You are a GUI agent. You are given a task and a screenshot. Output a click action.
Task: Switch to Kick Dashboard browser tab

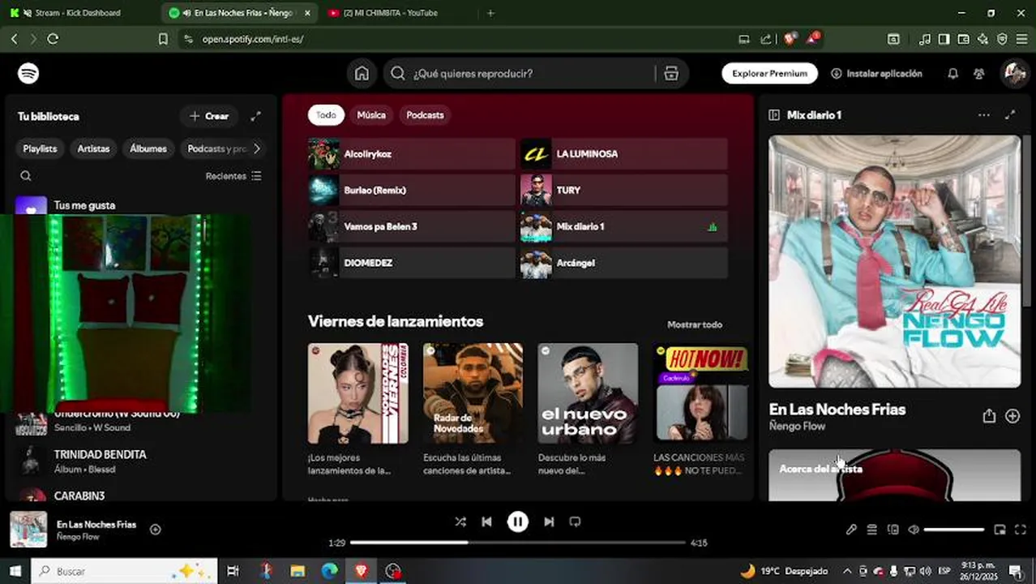click(x=78, y=13)
